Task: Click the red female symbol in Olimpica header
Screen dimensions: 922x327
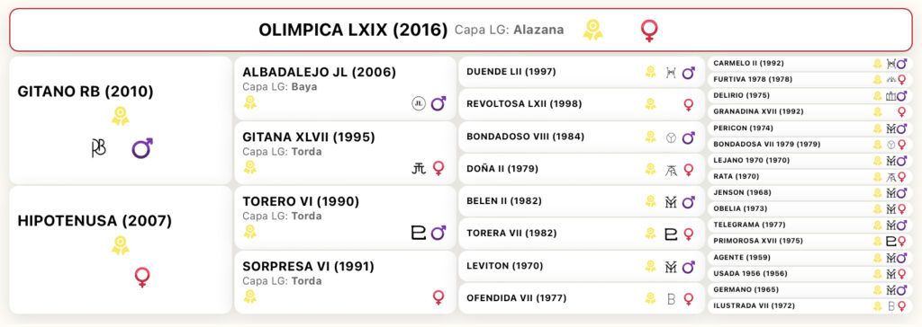Action: (x=649, y=31)
